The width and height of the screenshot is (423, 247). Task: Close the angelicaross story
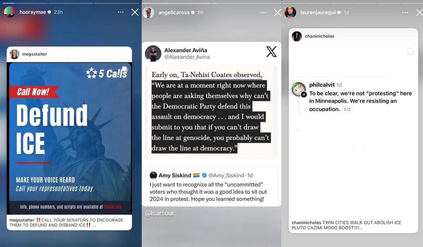(x=277, y=13)
